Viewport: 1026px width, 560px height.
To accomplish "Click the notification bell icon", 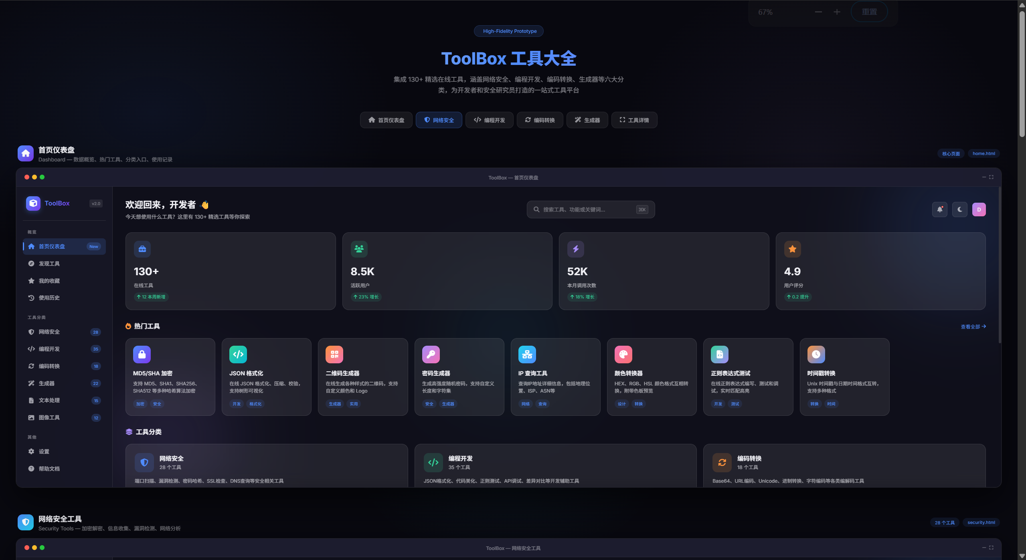I will pos(939,209).
